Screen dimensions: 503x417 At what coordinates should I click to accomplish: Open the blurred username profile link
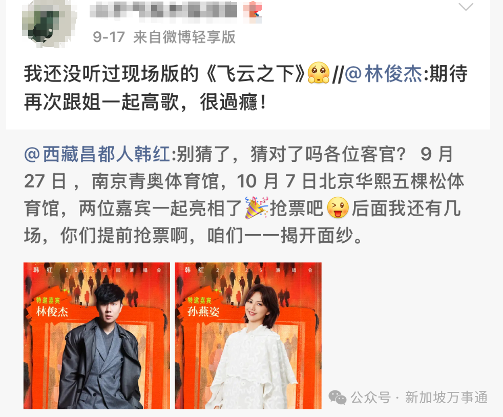163,11
